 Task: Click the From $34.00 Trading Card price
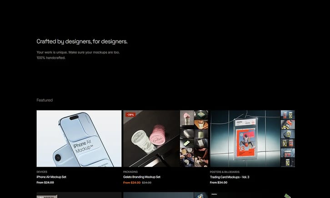pos(219,183)
